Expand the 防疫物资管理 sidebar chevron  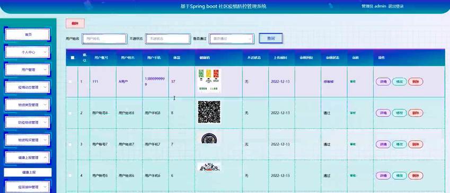tap(45, 122)
